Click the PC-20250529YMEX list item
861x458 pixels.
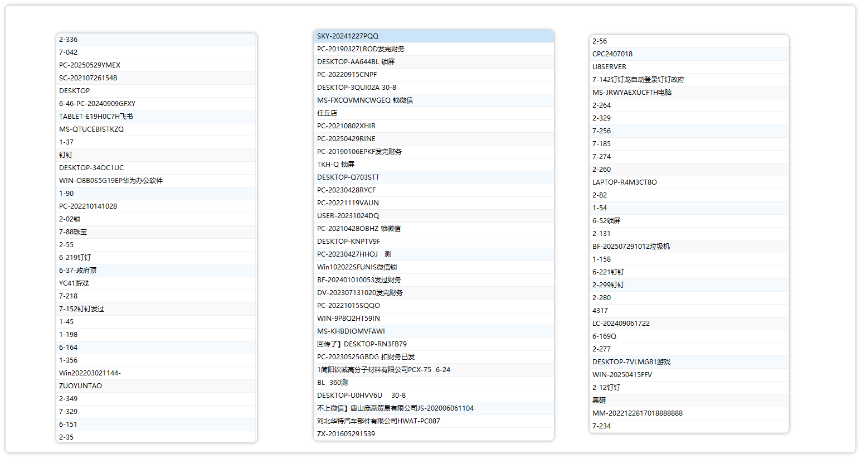90,65
